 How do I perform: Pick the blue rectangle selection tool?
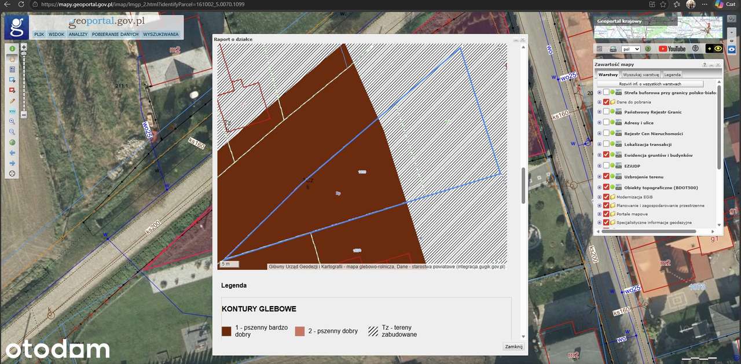(12, 80)
